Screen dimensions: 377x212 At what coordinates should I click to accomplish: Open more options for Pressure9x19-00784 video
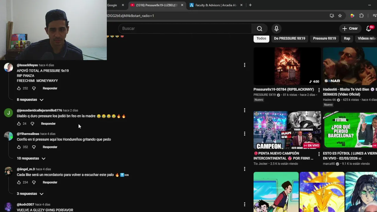pos(319,90)
